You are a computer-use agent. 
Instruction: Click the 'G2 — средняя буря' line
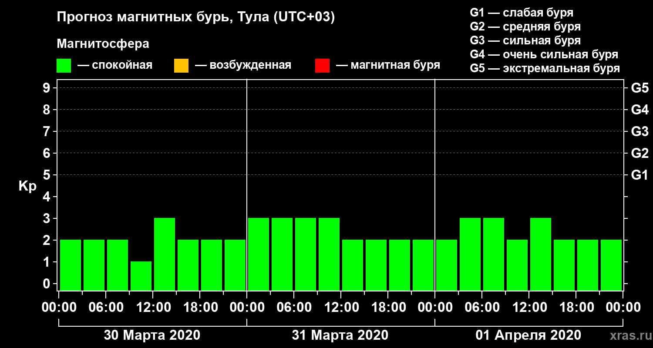point(525,27)
